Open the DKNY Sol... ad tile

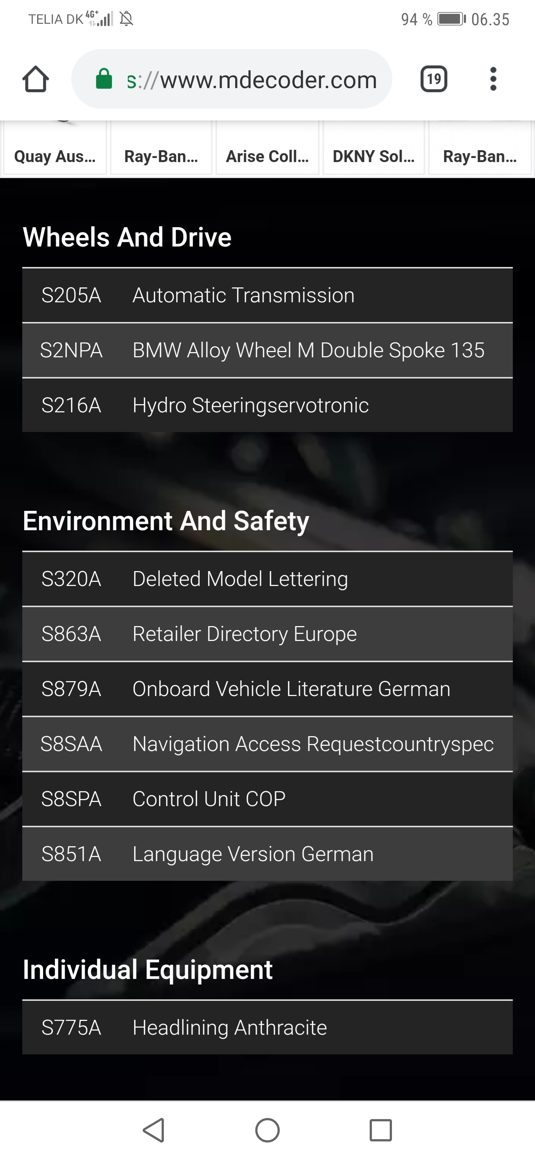point(373,156)
